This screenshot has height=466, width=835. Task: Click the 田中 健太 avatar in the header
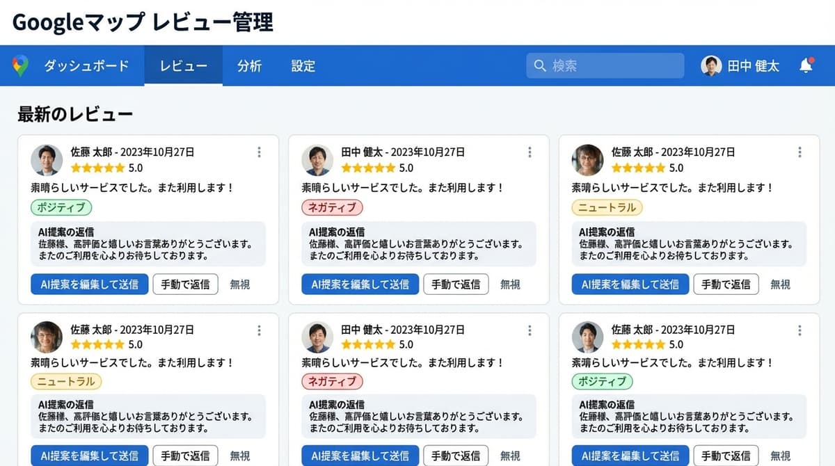click(711, 66)
